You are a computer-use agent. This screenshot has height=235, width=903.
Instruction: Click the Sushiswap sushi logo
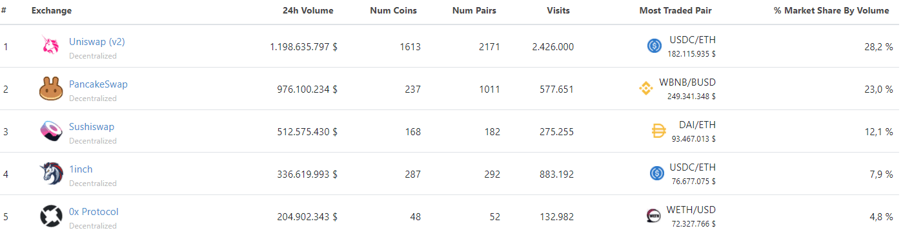[51, 131]
